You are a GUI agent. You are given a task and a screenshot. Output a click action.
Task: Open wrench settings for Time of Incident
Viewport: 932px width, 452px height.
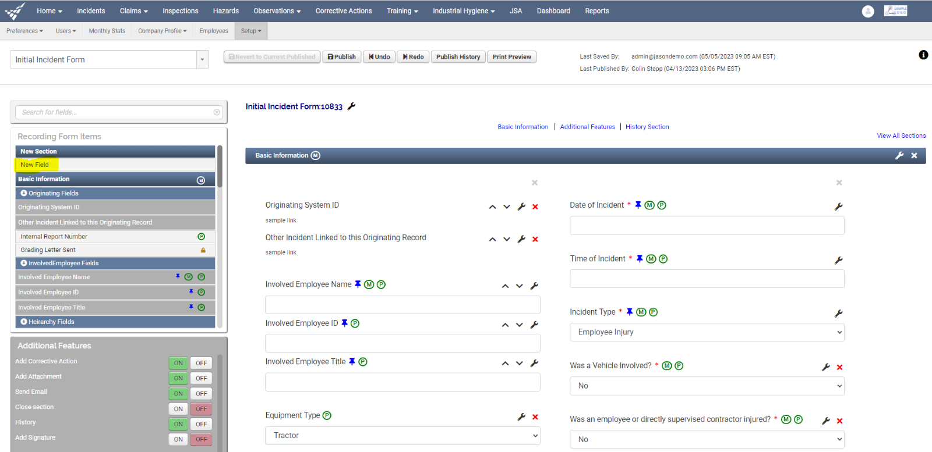[x=839, y=260]
